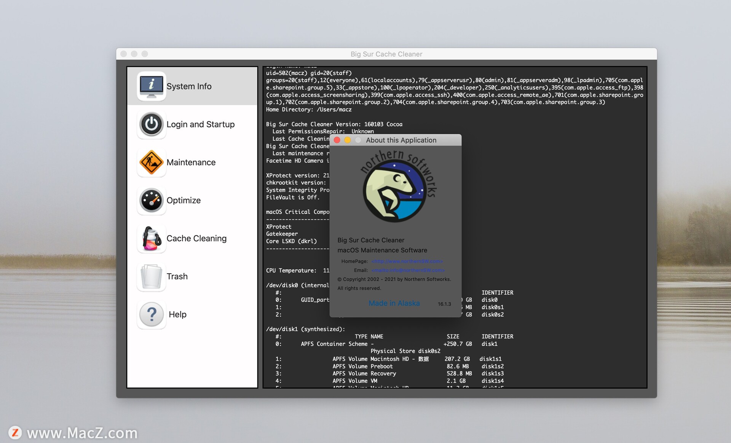The height and width of the screenshot is (443, 731).
Task: Click the Made in Alaska link
Action: (394, 303)
